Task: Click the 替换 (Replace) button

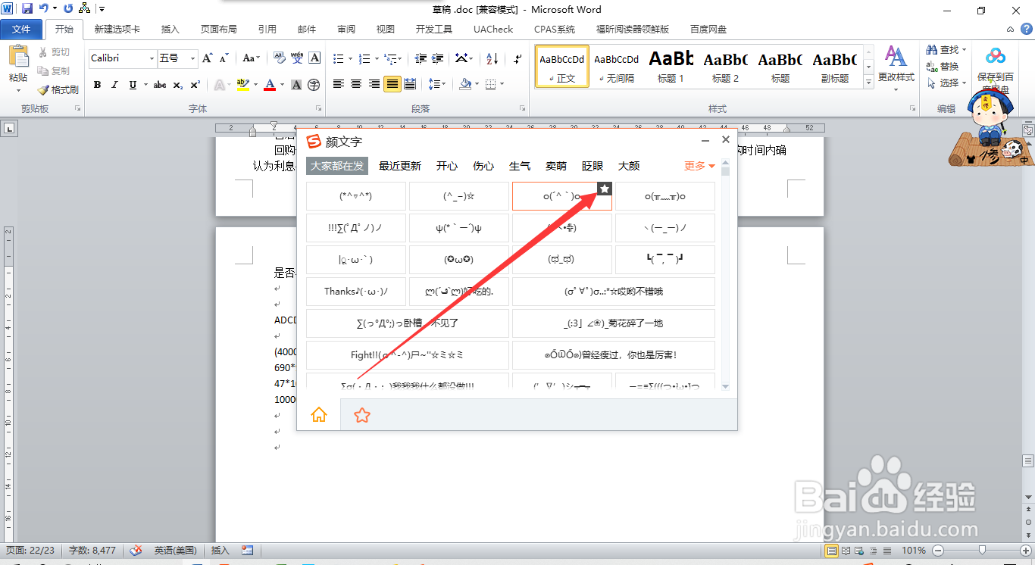Action: 945,66
